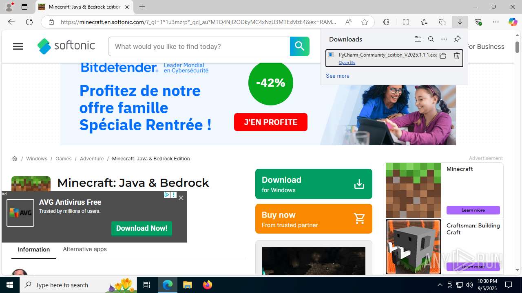
Task: Click the address bar URL
Action: click(199, 22)
